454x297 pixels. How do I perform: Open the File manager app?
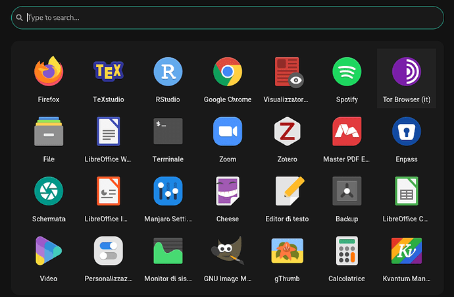[49, 131]
